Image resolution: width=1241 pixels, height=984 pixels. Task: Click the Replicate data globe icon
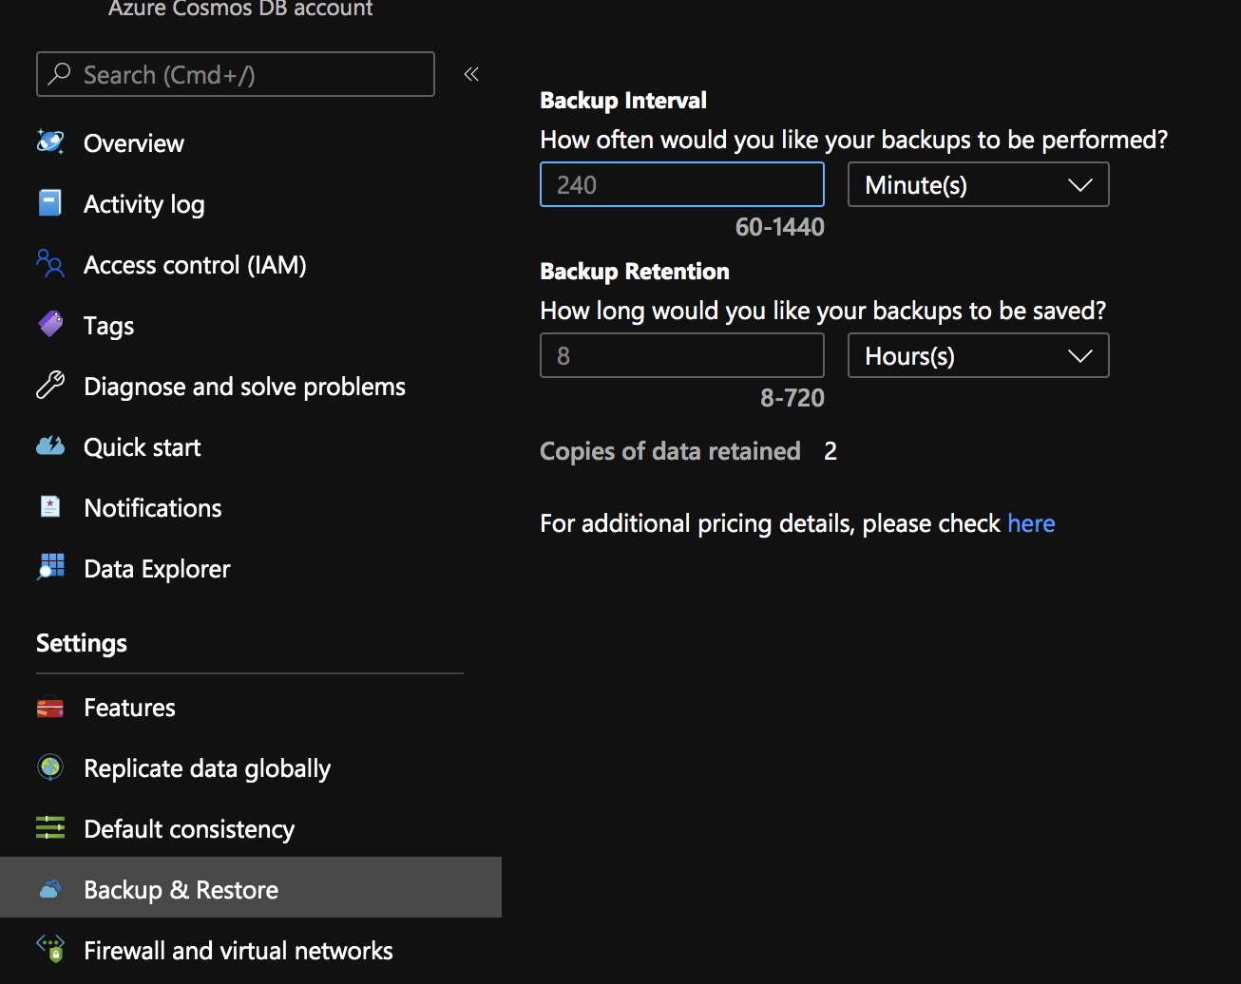pos(50,767)
